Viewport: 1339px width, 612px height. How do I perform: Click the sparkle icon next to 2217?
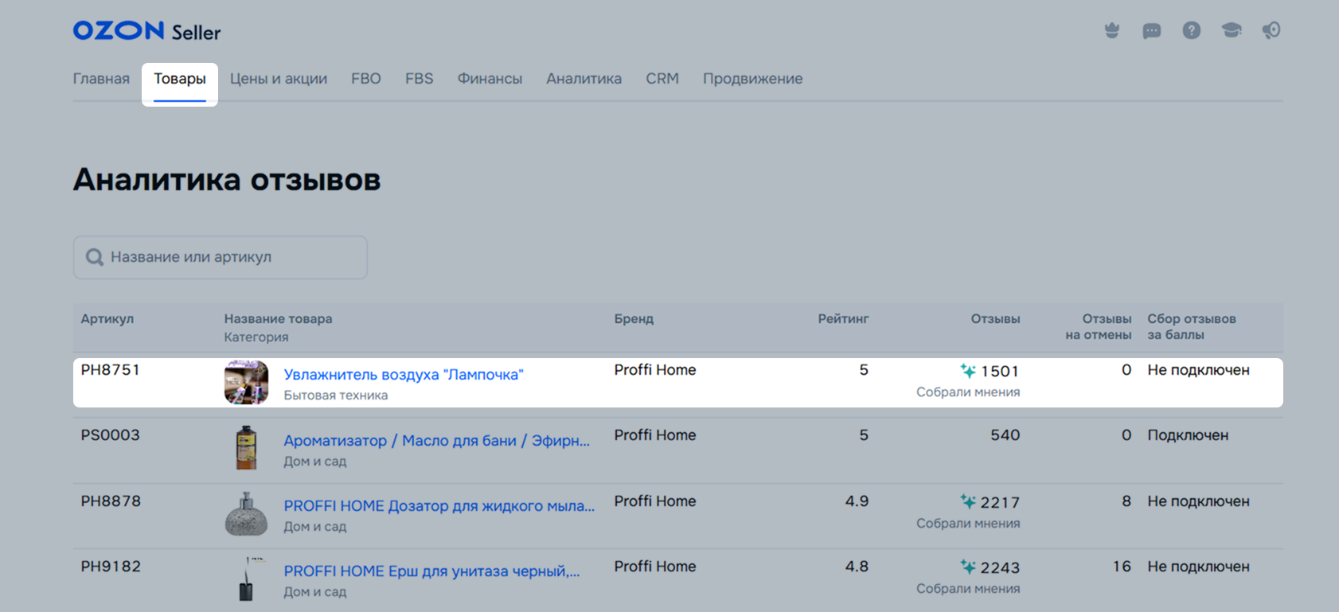pyautogui.click(x=968, y=501)
